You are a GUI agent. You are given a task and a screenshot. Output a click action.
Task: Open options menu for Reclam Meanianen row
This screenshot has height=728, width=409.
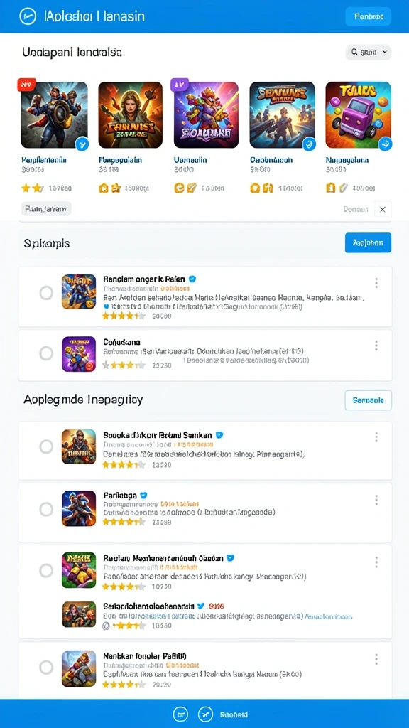(376, 563)
